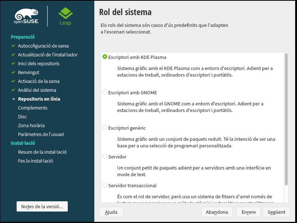
Task: Click checkmark beside Benvingut step
Action: pyautogui.click(x=13, y=73)
